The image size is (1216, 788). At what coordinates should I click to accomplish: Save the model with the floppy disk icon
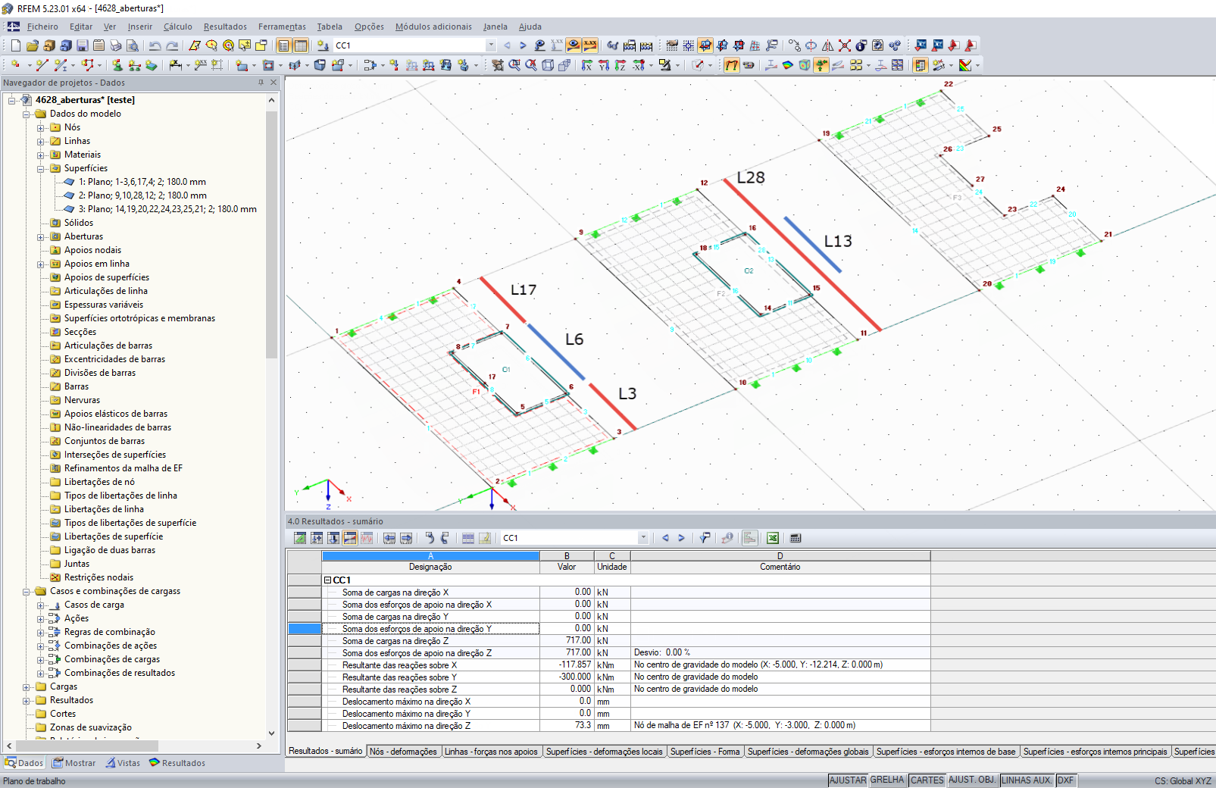point(83,45)
